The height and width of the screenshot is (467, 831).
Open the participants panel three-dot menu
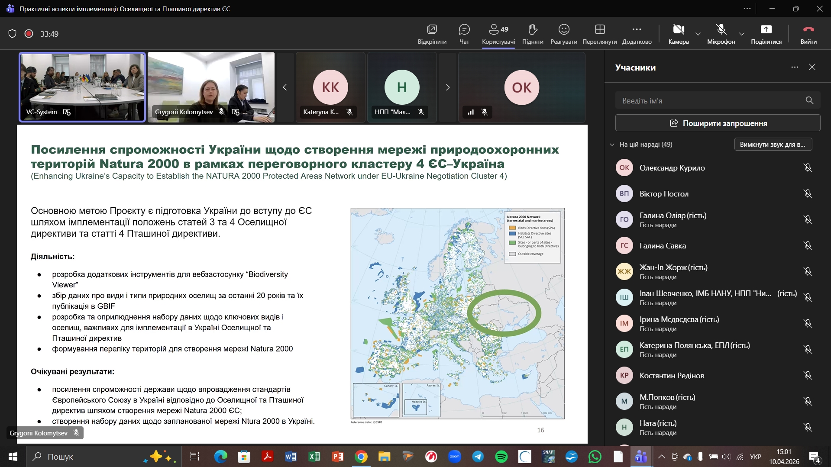[794, 67]
